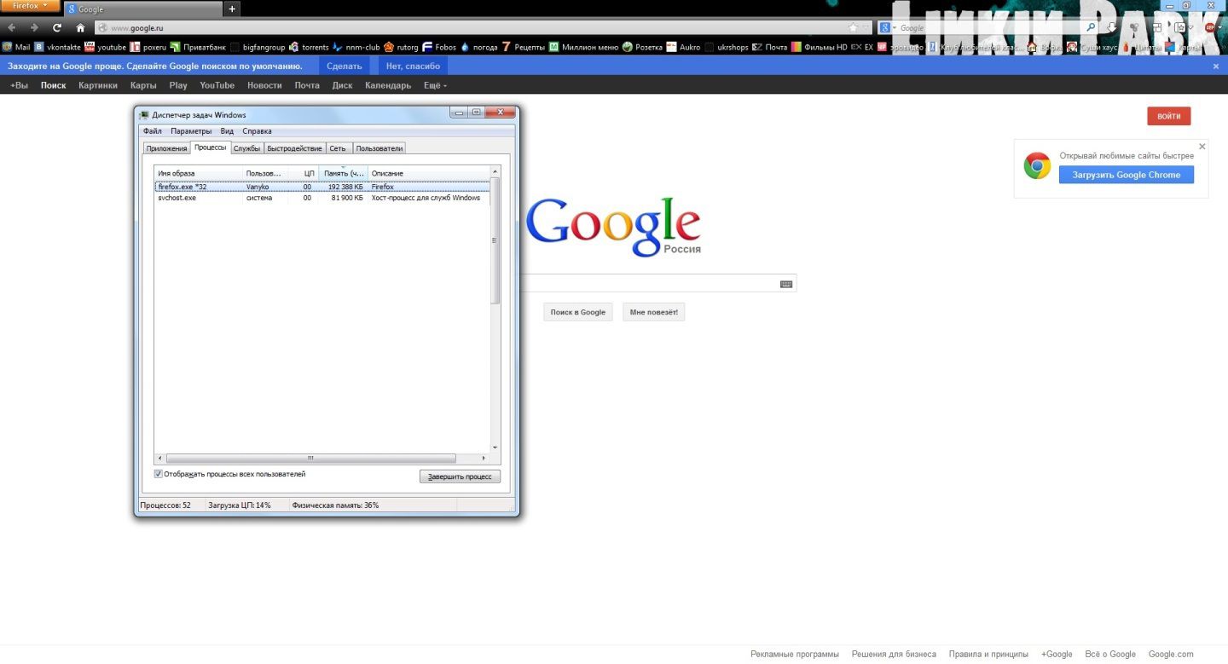1228x664 pixels.
Task: Switch to the Сеть tab
Action: (x=338, y=148)
